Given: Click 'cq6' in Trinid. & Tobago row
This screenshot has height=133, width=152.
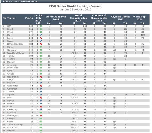Looking at the screenshot, I should 114,124.
